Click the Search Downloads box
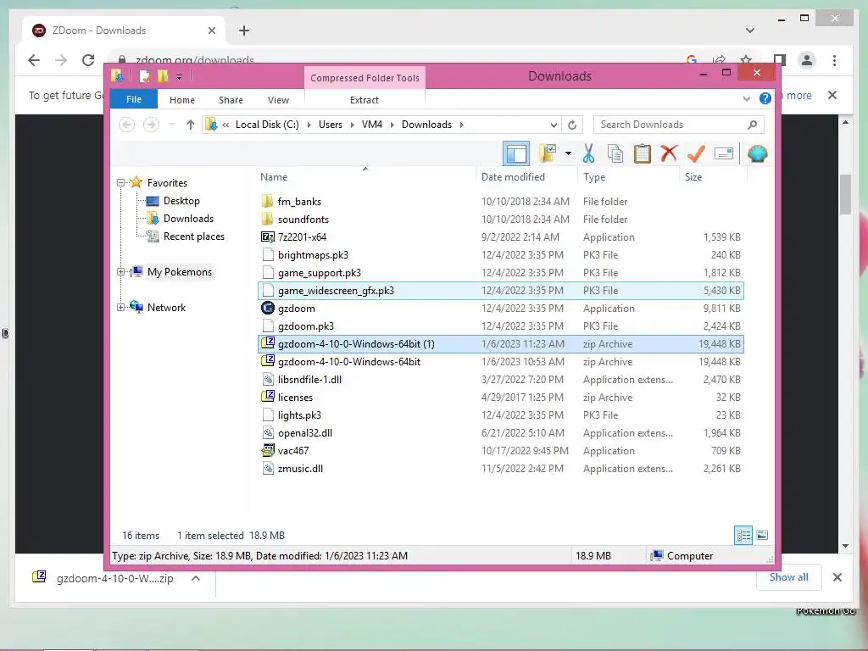 pyautogui.click(x=679, y=125)
